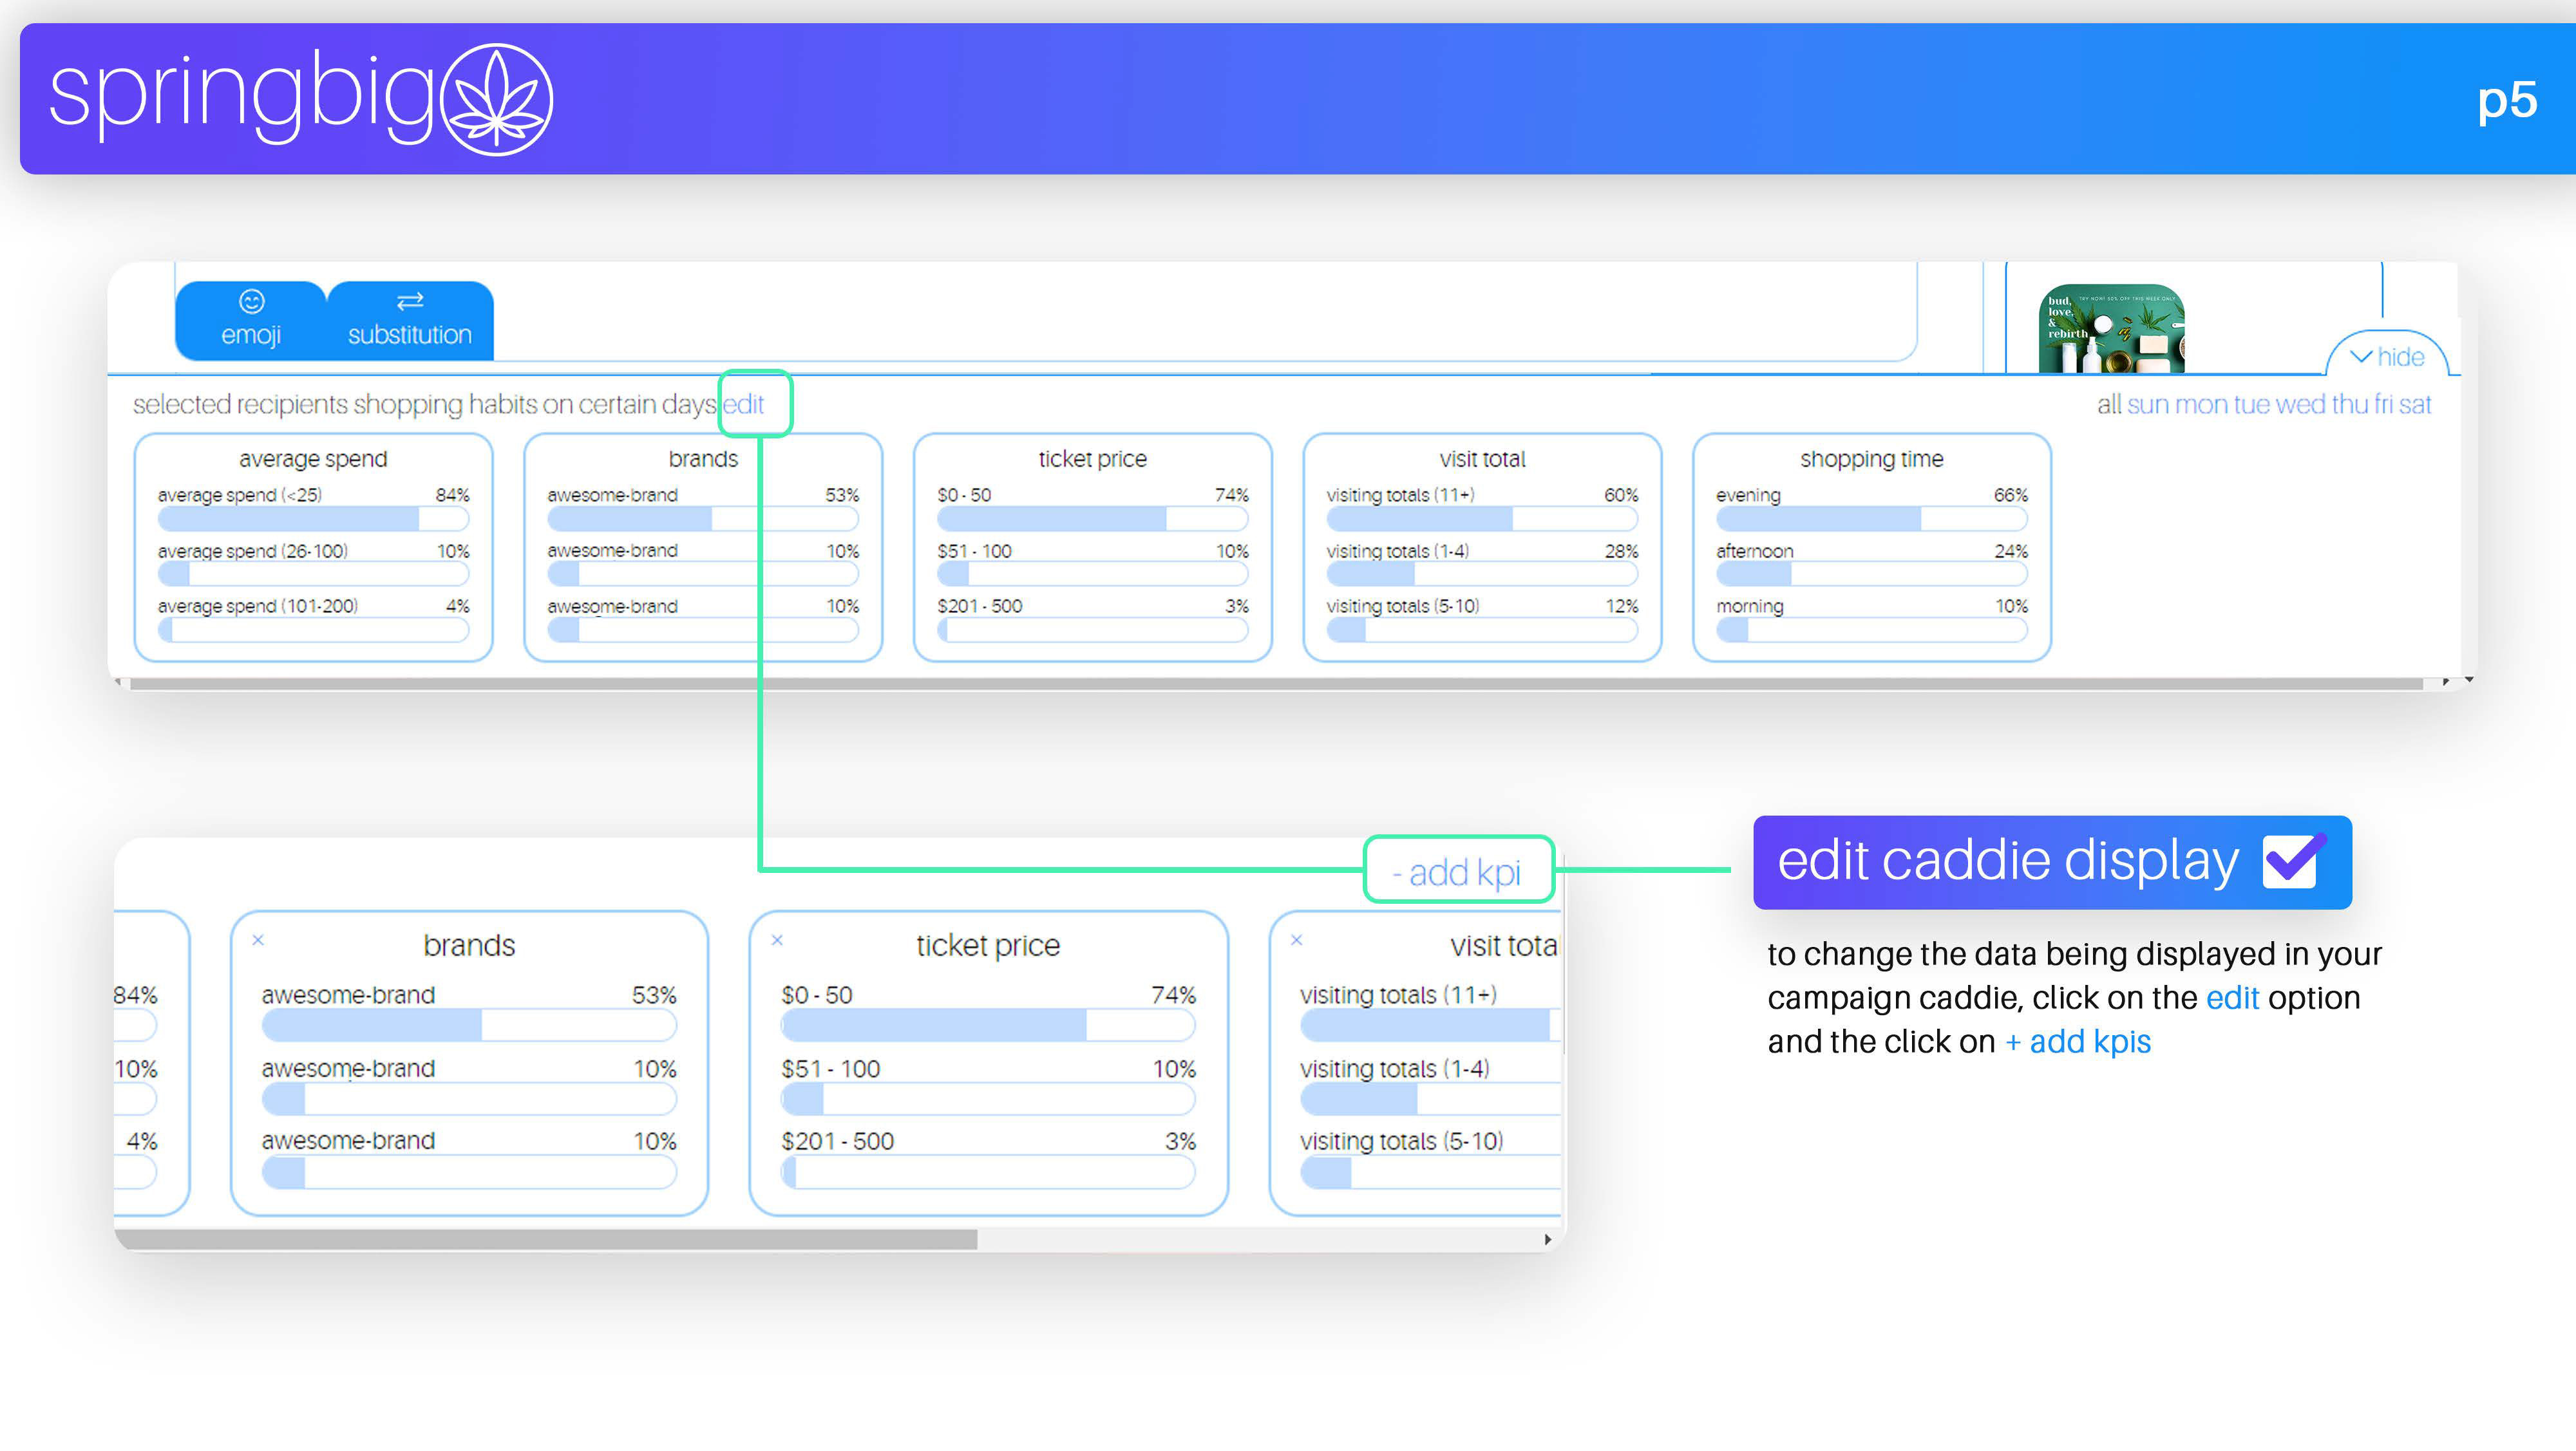Image resolution: width=2576 pixels, height=1451 pixels.
Task: Remove the visit total card with its x
Action: point(1296,939)
